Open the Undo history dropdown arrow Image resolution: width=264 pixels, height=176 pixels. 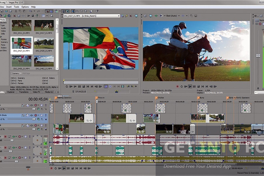pos(34,11)
